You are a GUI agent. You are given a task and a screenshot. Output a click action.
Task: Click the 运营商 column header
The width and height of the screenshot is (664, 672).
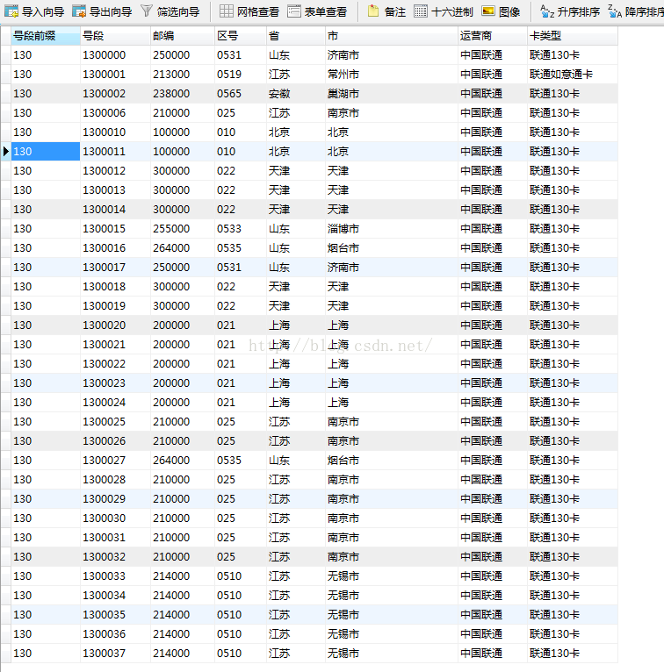click(x=493, y=36)
